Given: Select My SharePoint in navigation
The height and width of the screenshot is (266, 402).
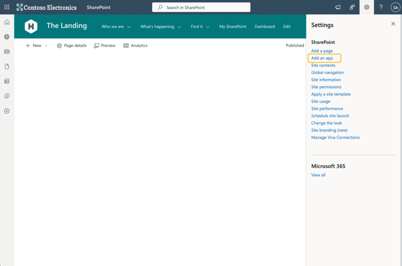Looking at the screenshot, I should (x=233, y=26).
